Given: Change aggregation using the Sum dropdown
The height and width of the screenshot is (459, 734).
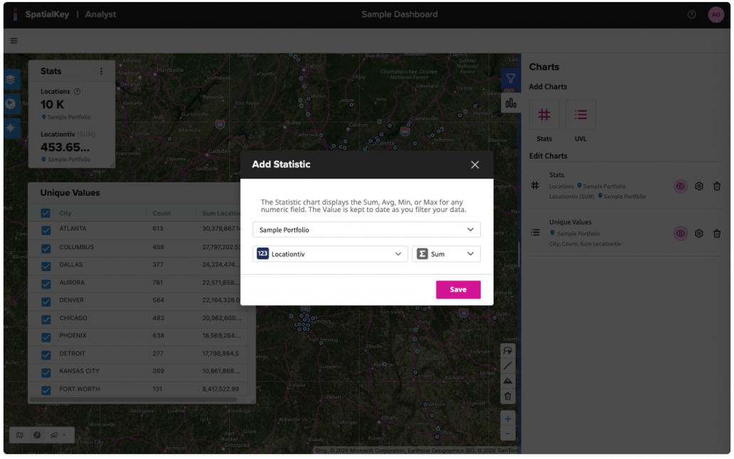Looking at the screenshot, I should (446, 253).
